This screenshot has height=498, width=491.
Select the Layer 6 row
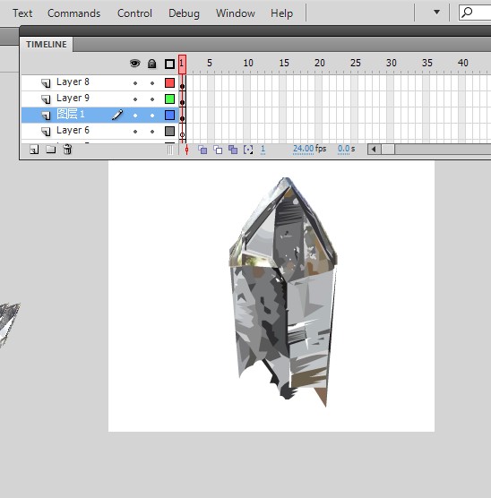99,131
